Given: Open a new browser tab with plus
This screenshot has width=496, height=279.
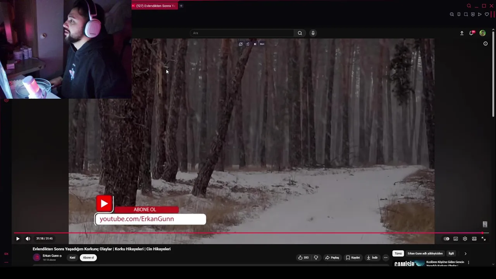Looking at the screenshot, I should pyautogui.click(x=181, y=6).
